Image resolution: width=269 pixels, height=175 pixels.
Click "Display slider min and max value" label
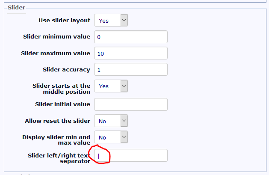tap(56, 140)
